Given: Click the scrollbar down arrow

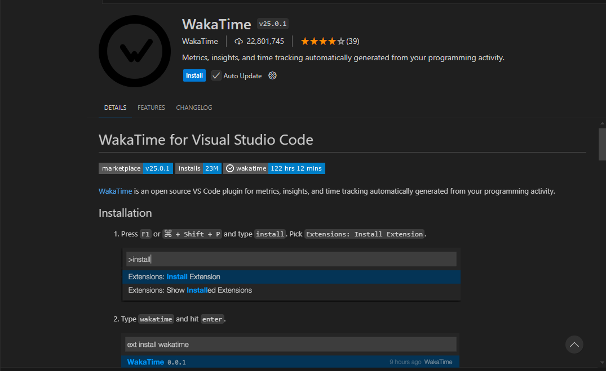Looking at the screenshot, I should [602, 363].
